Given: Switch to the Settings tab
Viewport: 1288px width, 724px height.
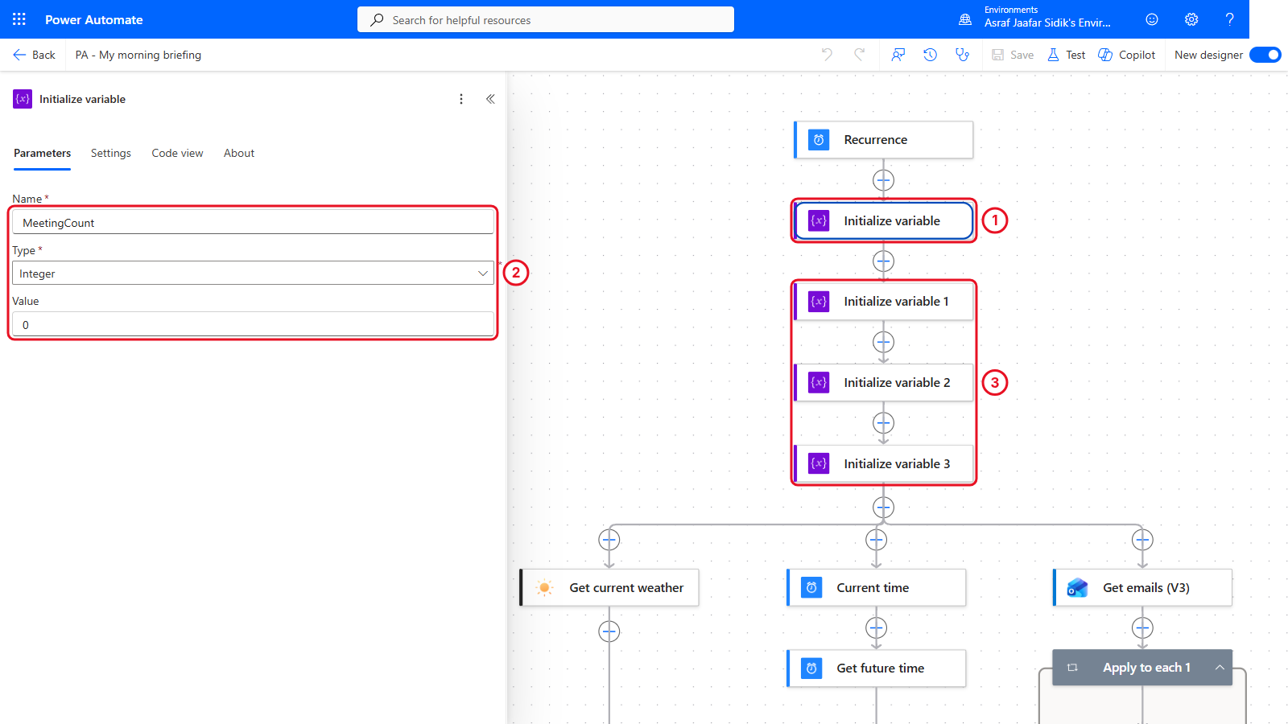Looking at the screenshot, I should click(x=111, y=153).
